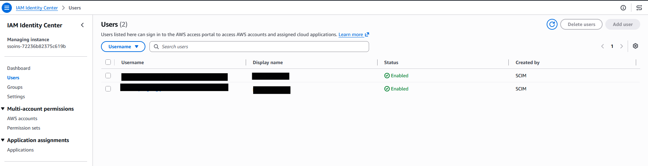Click the search magnifier icon
This screenshot has height=166, width=648.
pos(156,47)
